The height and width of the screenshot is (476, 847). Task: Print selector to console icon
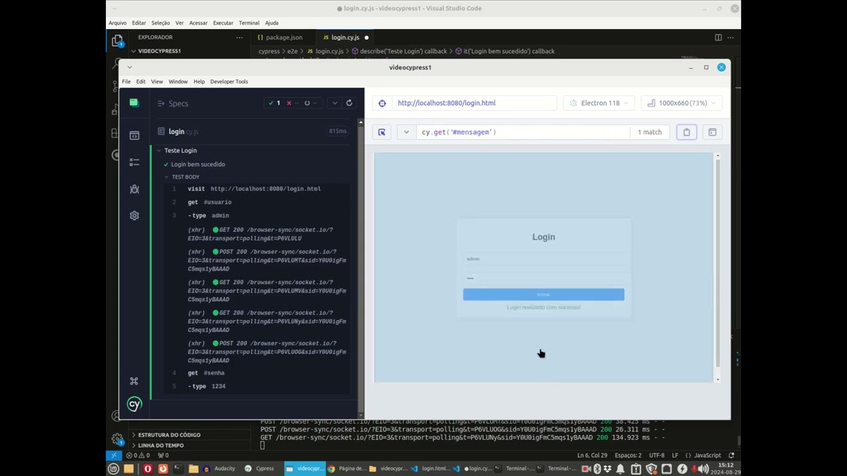tap(712, 132)
